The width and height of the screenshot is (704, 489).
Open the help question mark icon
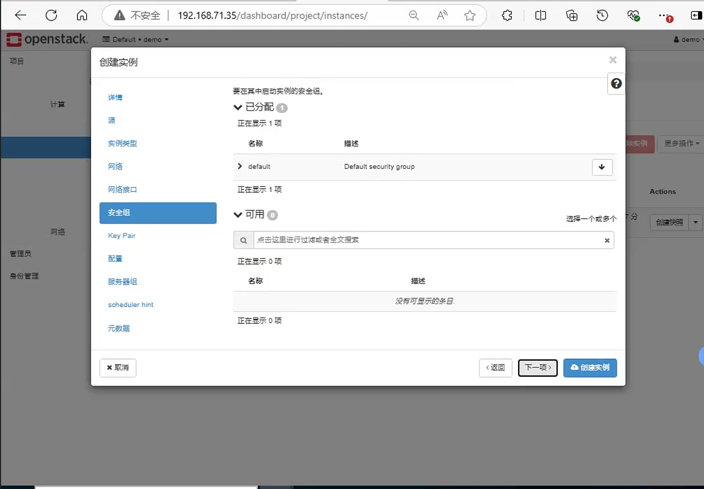point(616,83)
